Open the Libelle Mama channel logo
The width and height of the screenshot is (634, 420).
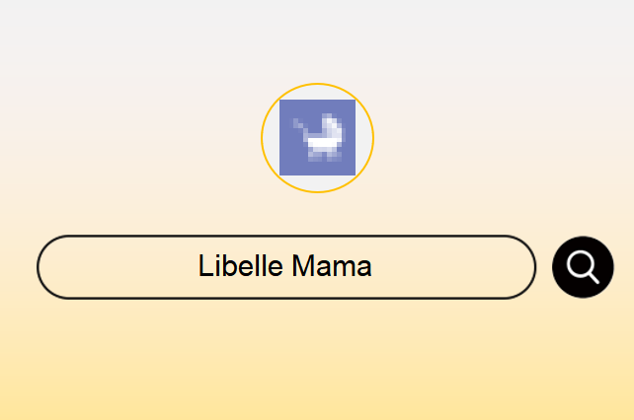tap(317, 138)
